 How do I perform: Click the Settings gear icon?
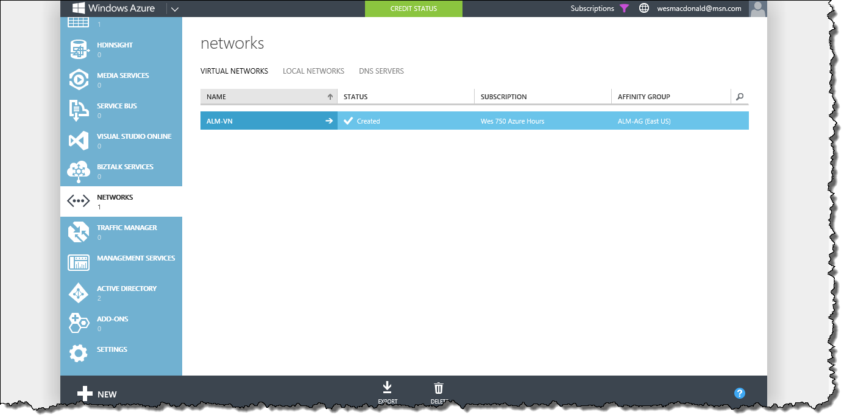click(x=79, y=354)
